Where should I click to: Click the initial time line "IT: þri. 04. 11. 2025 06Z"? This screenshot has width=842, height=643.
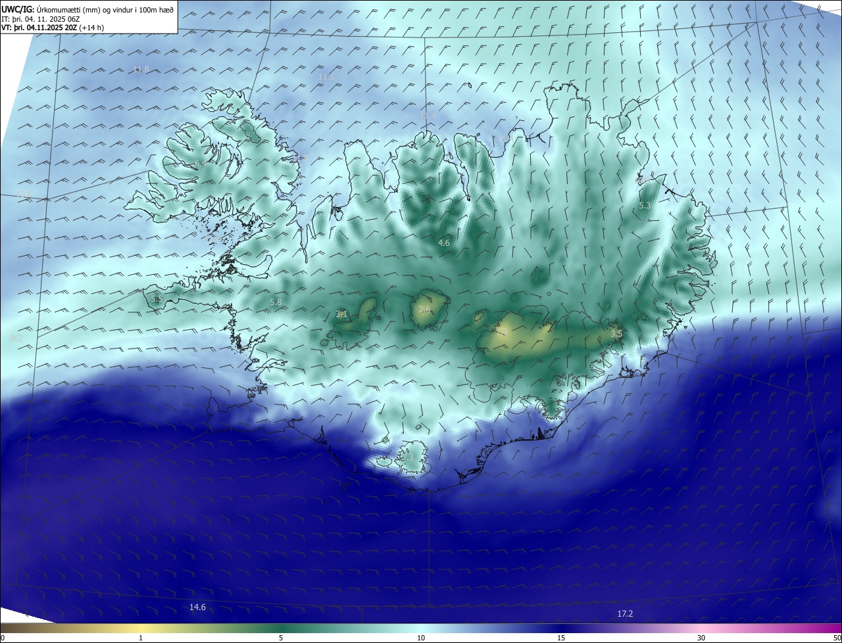point(41,19)
